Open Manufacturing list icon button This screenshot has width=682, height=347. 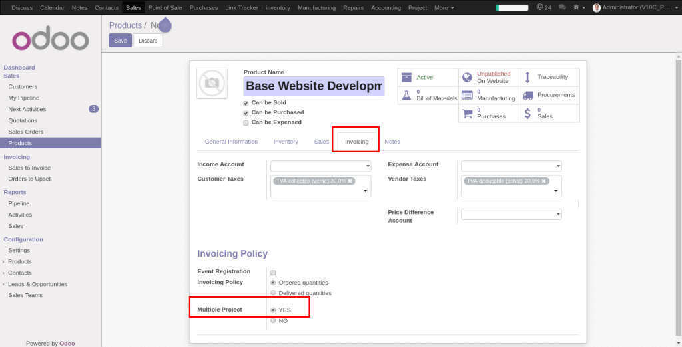pos(467,95)
